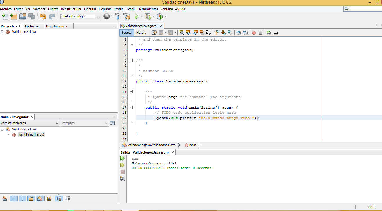This screenshot has height=211, width=382.
Task: Undo the last edit with toolbar arrow
Action: click(43, 17)
